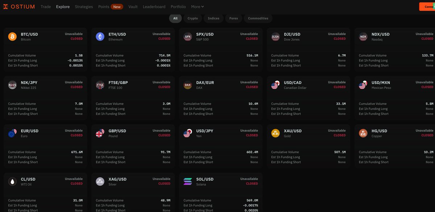The width and height of the screenshot is (435, 212).
Task: Filter markets by Forex
Action: (234, 18)
